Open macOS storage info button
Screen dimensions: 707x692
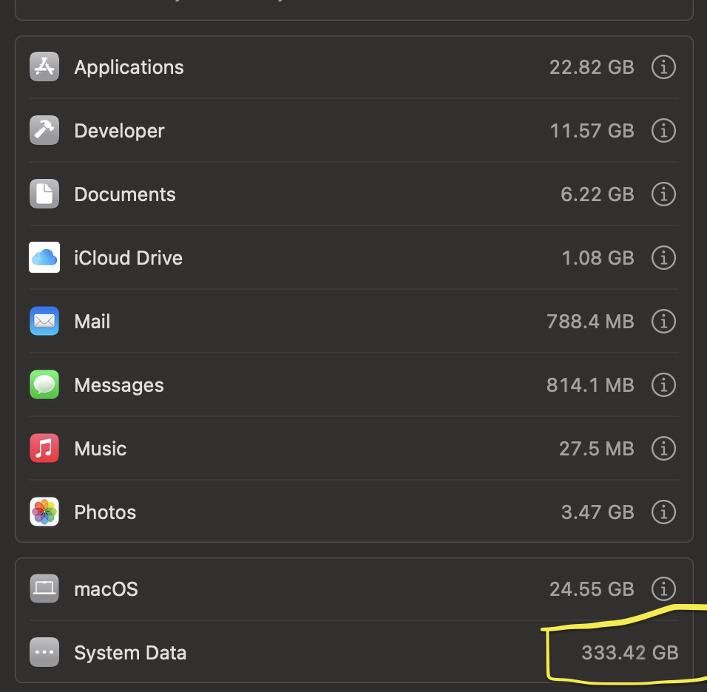663,588
